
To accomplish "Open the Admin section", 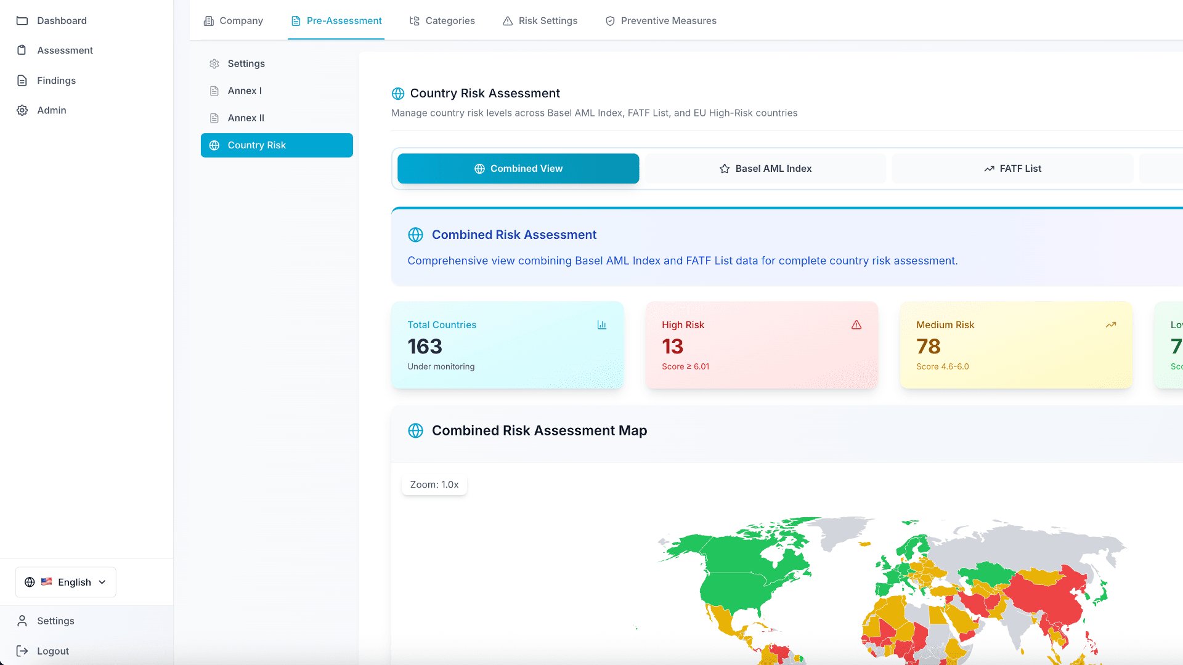I will pos(86,110).
